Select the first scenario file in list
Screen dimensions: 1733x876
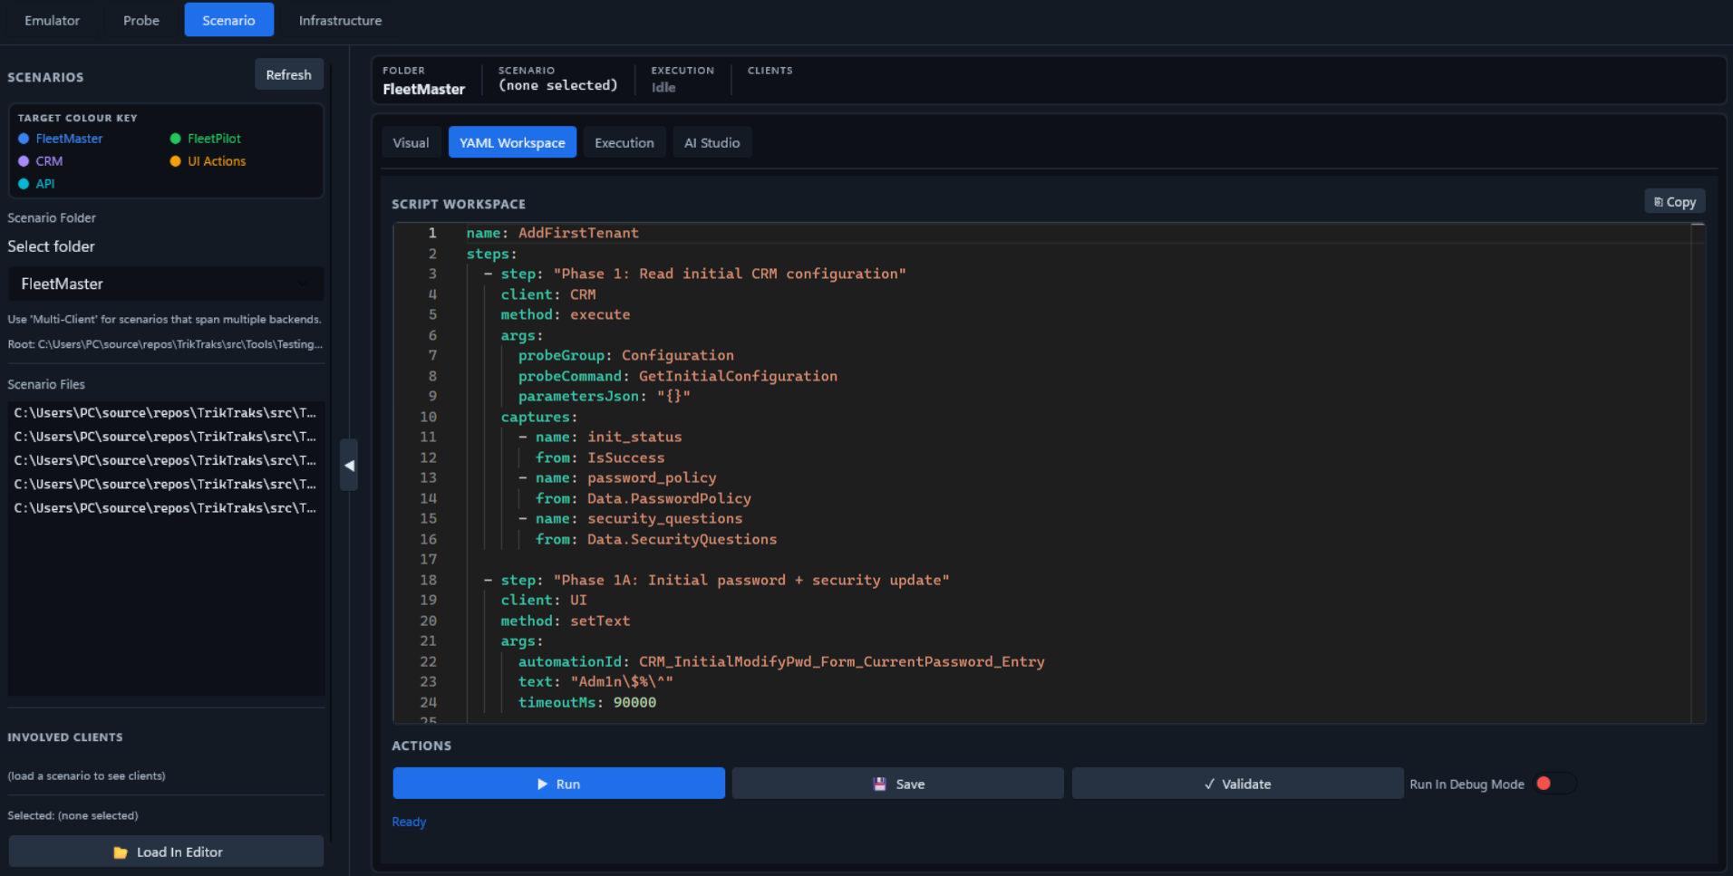pos(166,412)
